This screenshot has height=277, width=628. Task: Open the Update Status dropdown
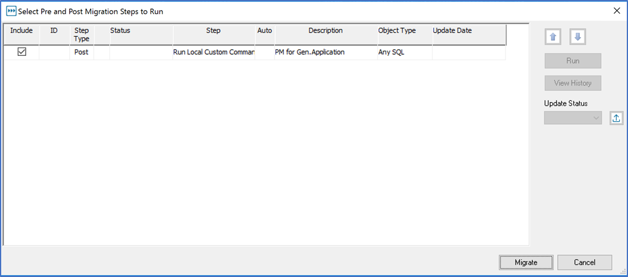pos(573,118)
